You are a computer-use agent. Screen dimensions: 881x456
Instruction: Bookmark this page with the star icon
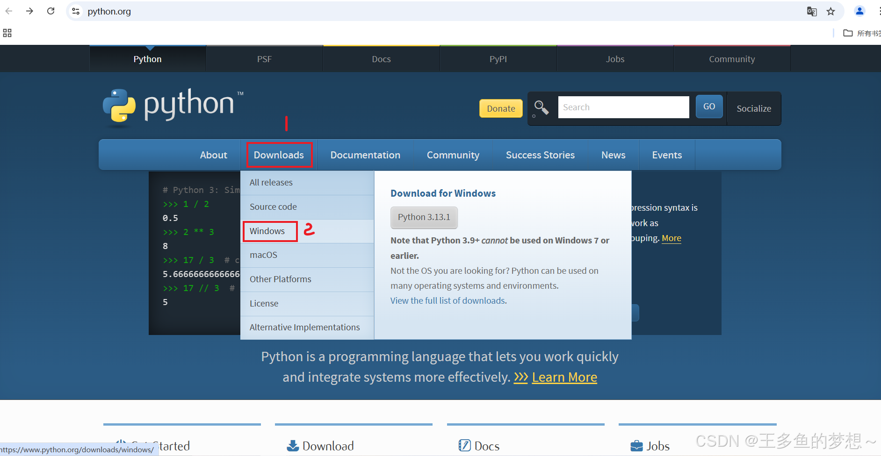830,11
